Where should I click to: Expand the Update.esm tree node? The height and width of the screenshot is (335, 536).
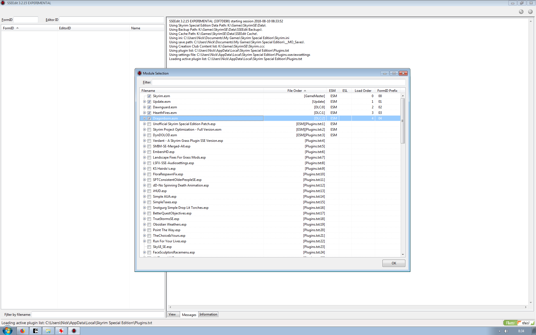(x=144, y=102)
